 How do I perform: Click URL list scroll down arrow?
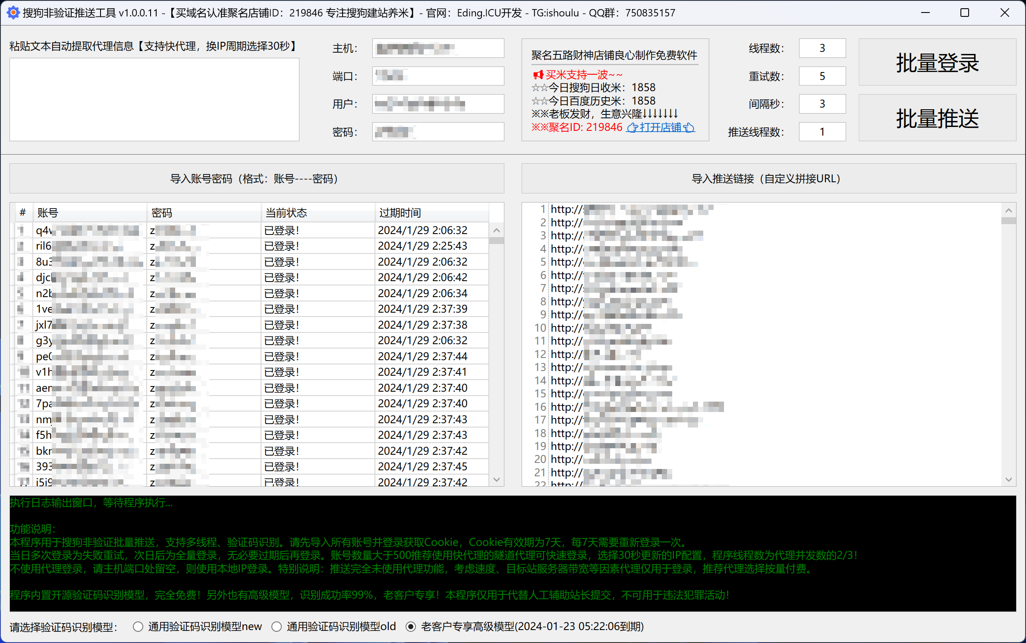click(1009, 479)
